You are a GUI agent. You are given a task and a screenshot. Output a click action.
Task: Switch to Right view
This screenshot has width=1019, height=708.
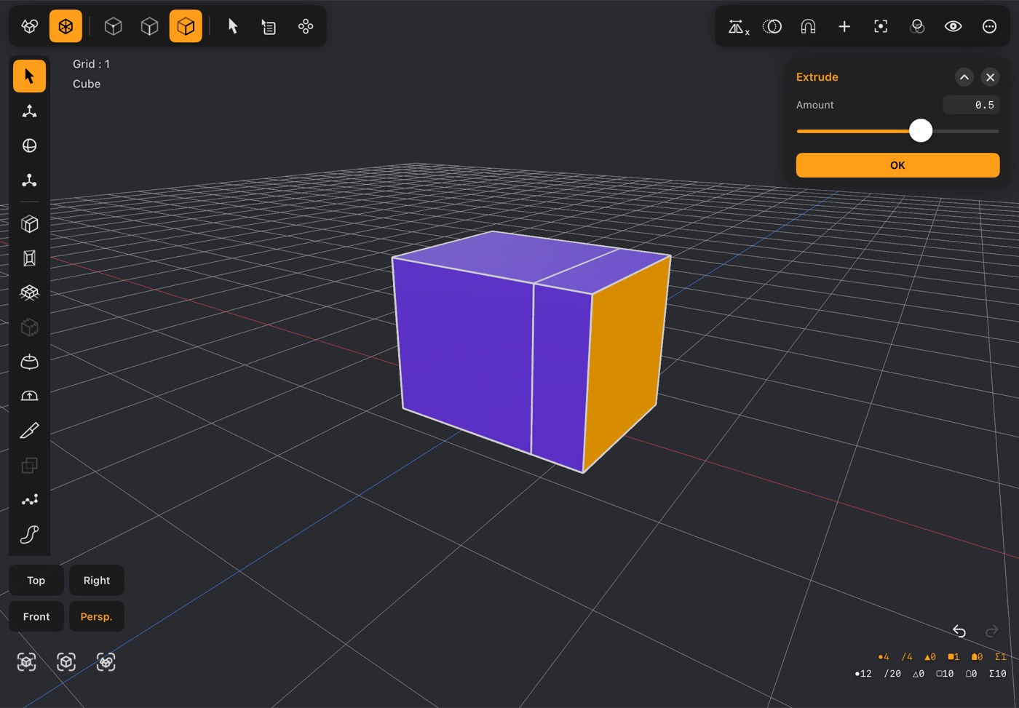point(97,581)
